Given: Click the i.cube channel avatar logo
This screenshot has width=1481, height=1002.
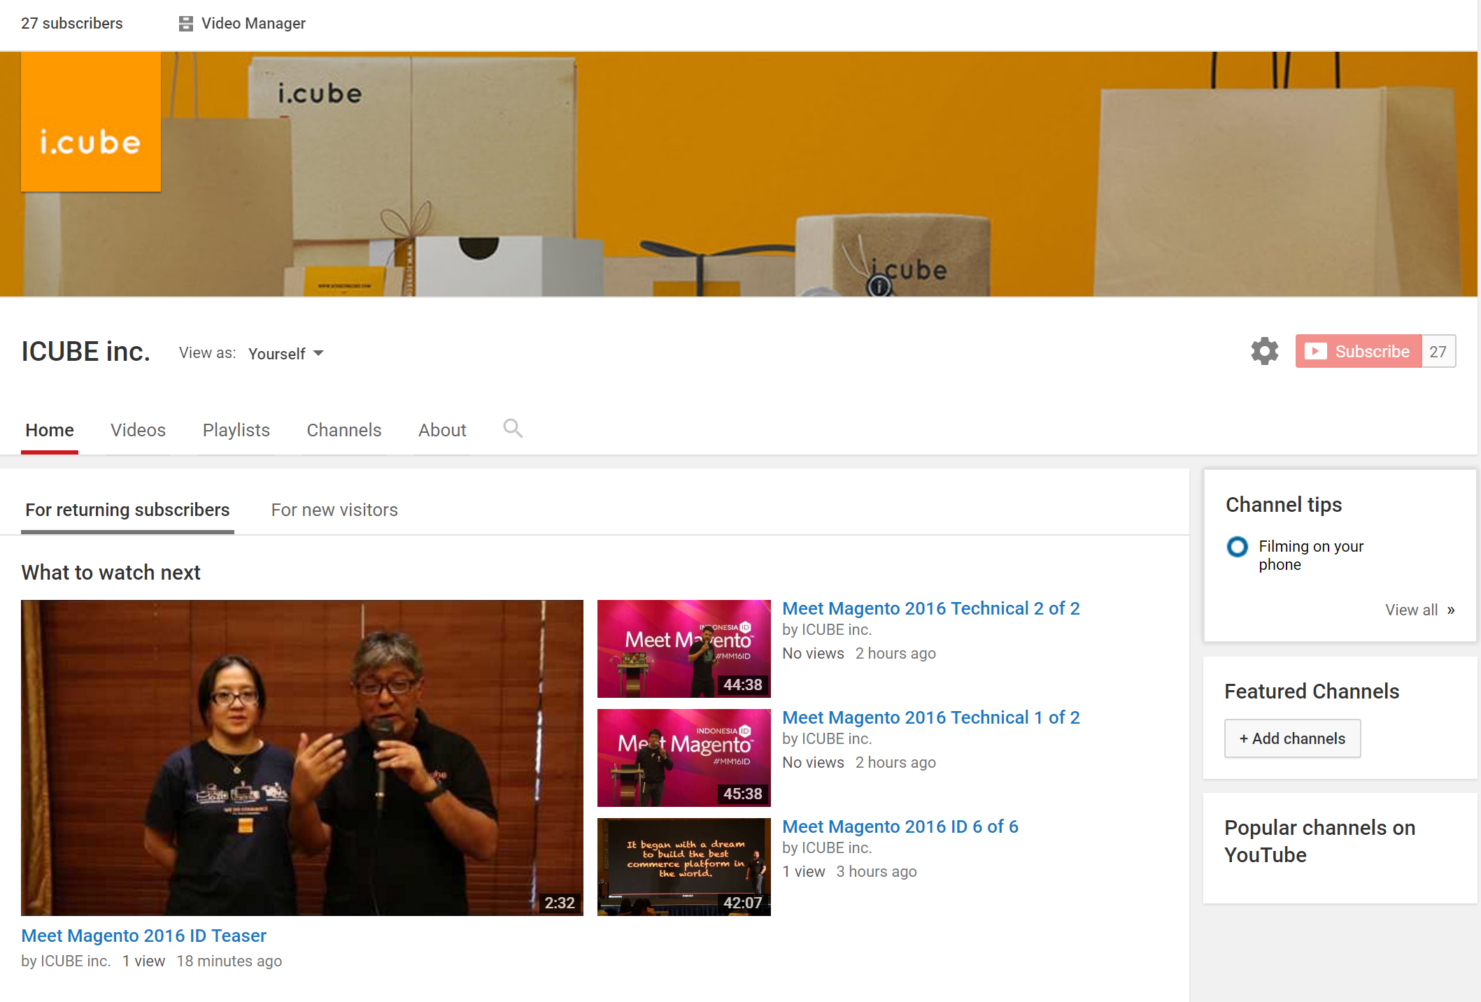Looking at the screenshot, I should (91, 122).
